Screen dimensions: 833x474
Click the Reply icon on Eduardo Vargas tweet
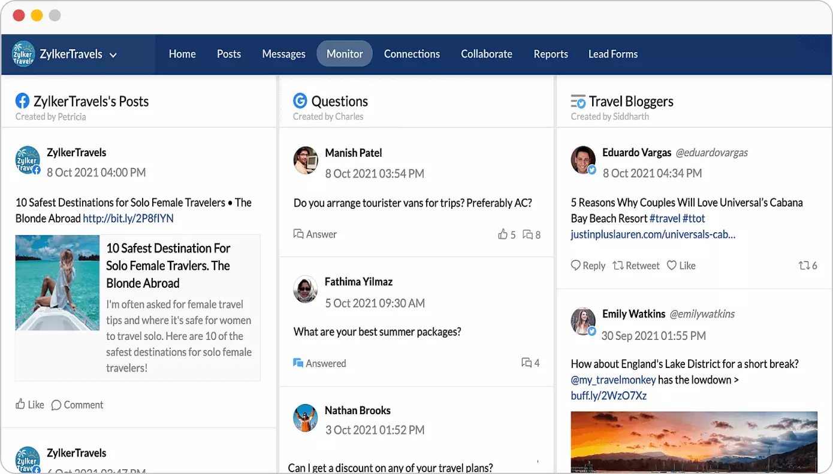[x=576, y=265]
